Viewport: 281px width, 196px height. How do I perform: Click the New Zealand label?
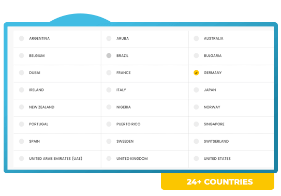coord(41,107)
